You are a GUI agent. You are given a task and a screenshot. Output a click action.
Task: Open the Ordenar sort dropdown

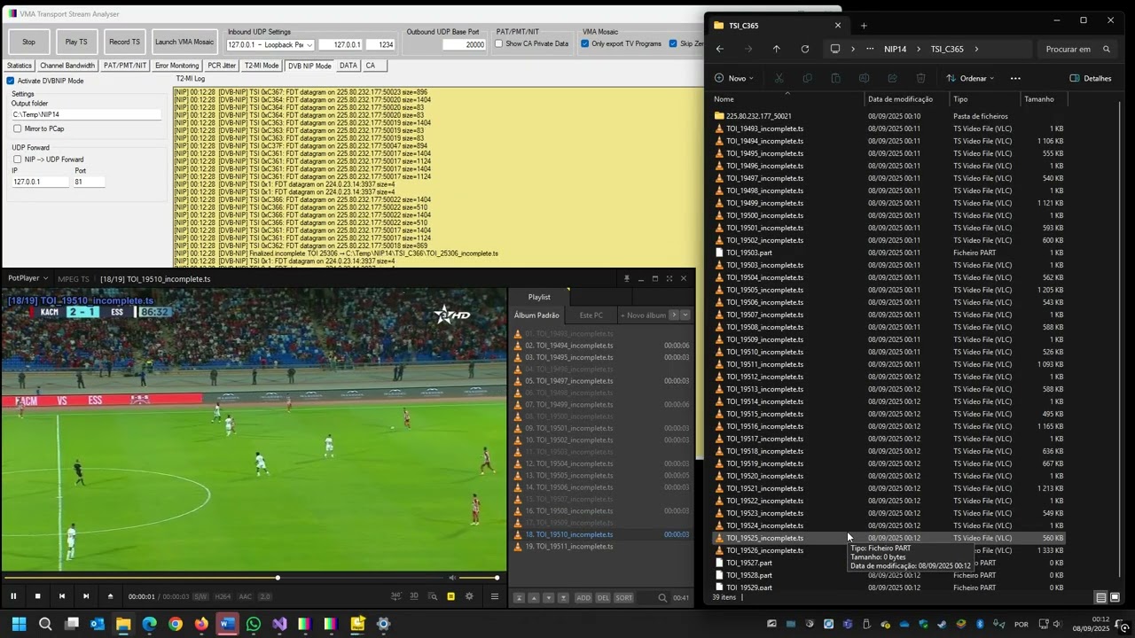pos(970,78)
